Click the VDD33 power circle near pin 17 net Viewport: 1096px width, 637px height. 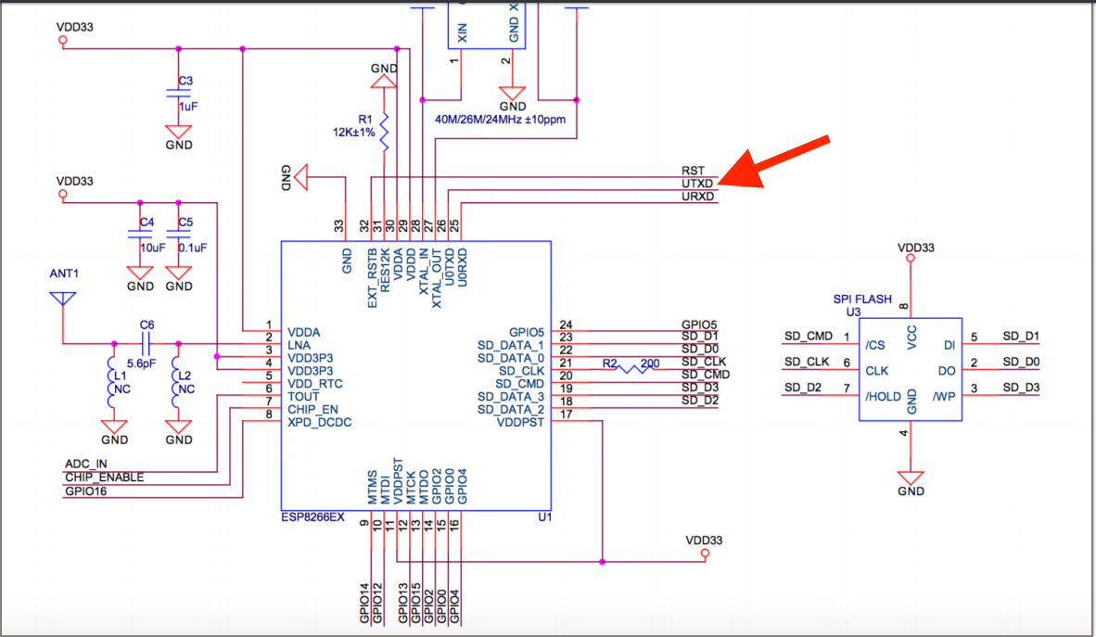click(705, 554)
